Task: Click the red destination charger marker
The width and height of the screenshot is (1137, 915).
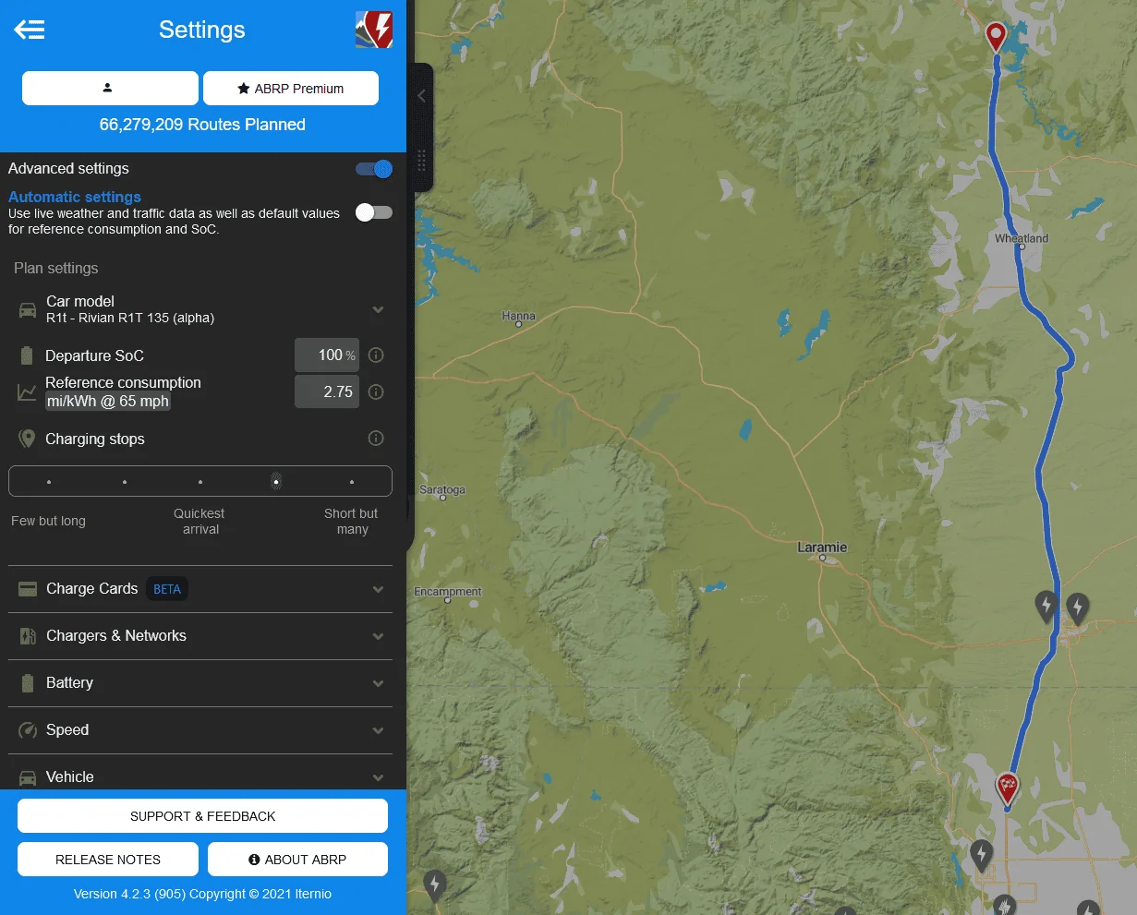Action: pos(1007,788)
